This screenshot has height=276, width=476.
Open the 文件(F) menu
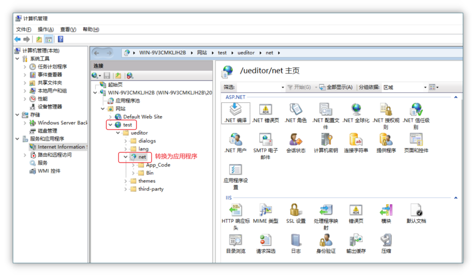(x=23, y=29)
